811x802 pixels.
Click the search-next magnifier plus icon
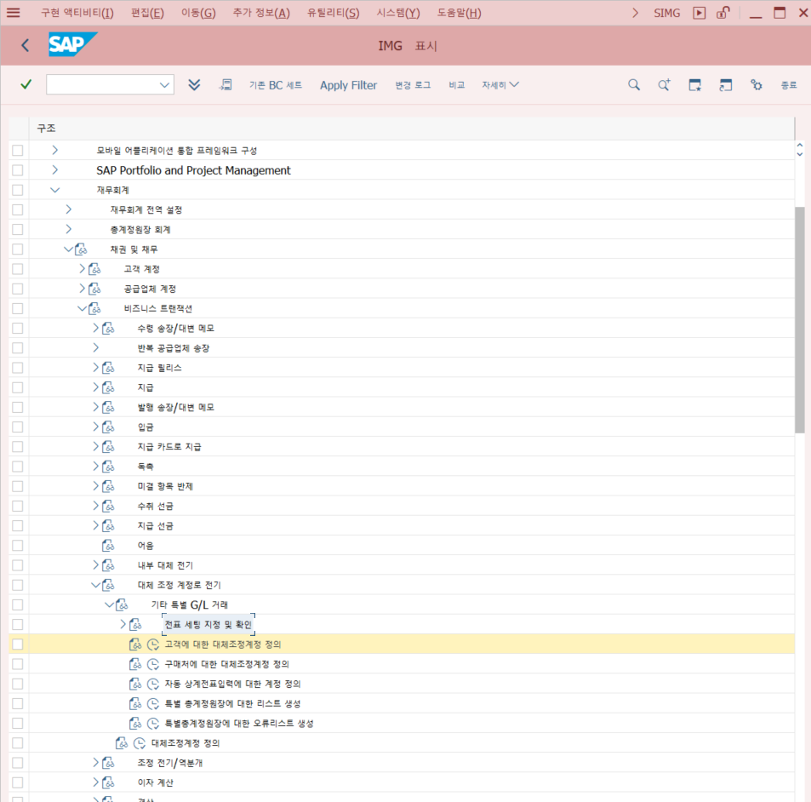(x=664, y=85)
